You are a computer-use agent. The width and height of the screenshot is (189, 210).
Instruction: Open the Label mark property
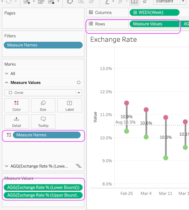pos(70,105)
